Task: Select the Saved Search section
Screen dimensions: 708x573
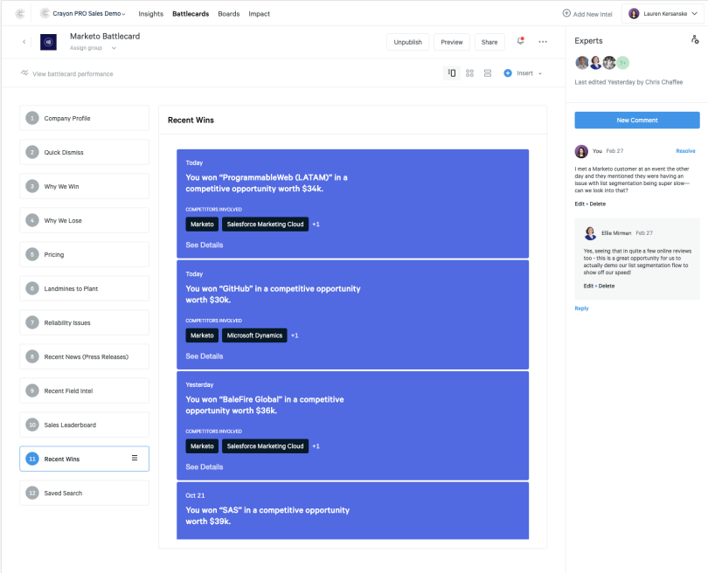Action: pyautogui.click(x=85, y=494)
